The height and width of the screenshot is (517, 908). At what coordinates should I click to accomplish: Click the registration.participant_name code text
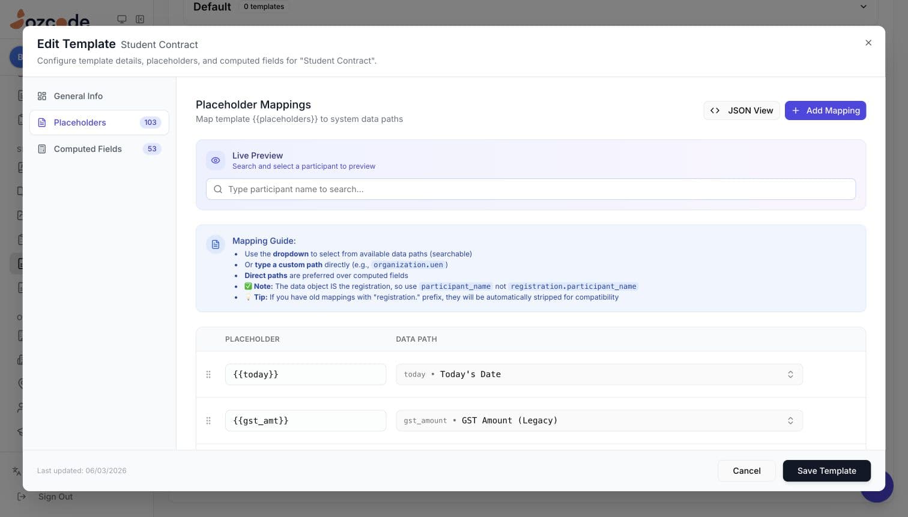click(574, 286)
